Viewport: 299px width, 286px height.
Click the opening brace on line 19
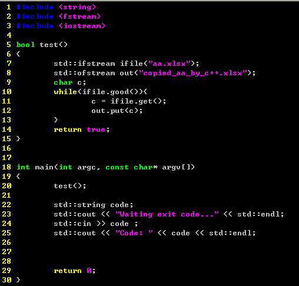[18, 176]
